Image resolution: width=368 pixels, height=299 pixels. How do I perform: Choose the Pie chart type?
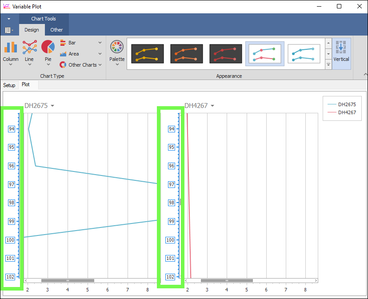pyautogui.click(x=48, y=51)
